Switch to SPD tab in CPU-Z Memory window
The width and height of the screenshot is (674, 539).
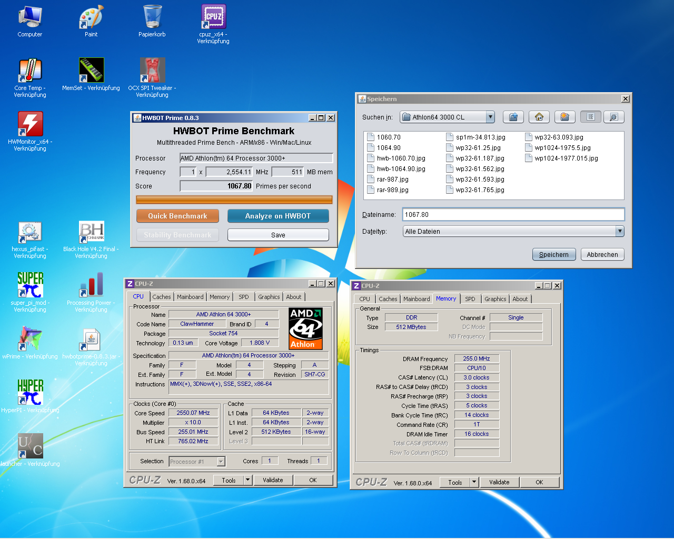[470, 299]
